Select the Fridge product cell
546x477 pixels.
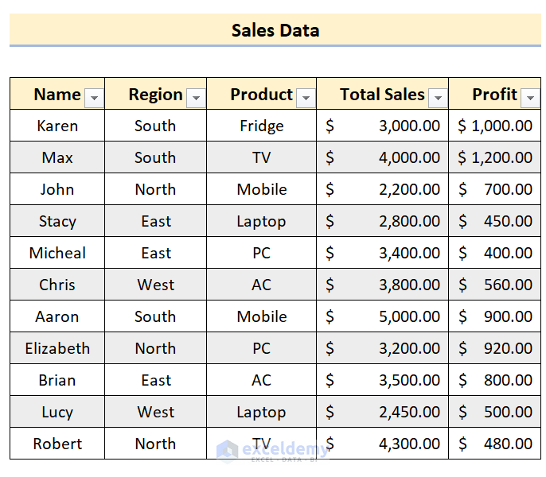[x=261, y=126]
